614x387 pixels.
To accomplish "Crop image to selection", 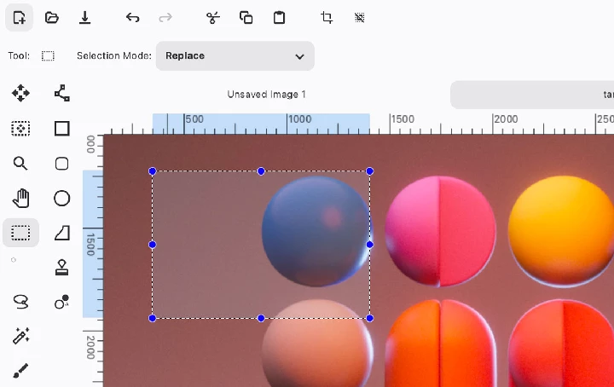I will click(327, 17).
